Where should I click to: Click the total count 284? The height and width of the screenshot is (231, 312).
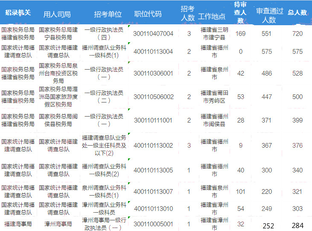pos(297,225)
